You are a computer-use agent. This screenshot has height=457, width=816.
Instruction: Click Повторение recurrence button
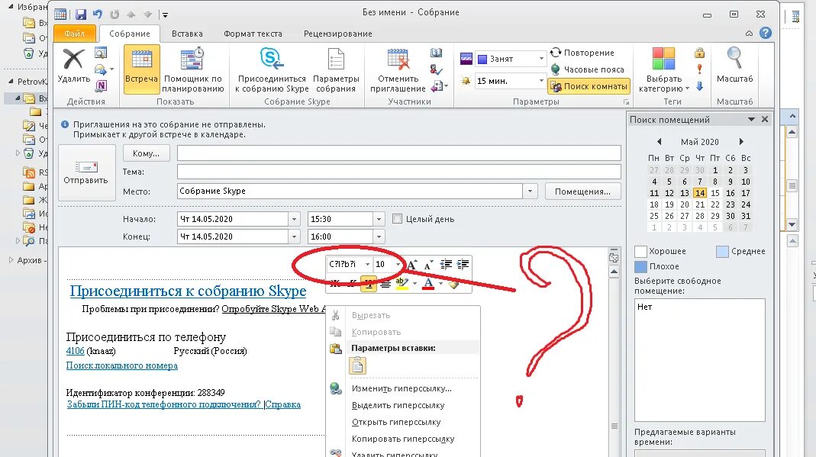[582, 53]
